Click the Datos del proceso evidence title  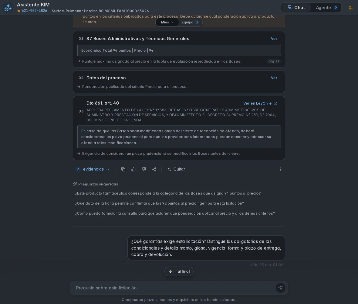click(x=106, y=78)
